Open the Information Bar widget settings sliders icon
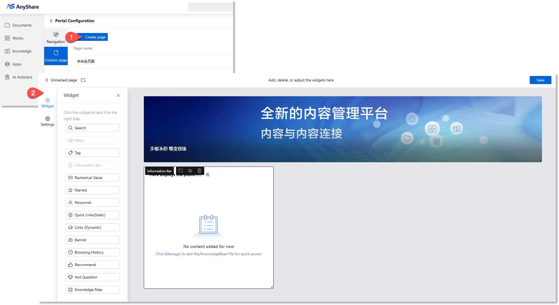The image size is (559, 305). [190, 171]
